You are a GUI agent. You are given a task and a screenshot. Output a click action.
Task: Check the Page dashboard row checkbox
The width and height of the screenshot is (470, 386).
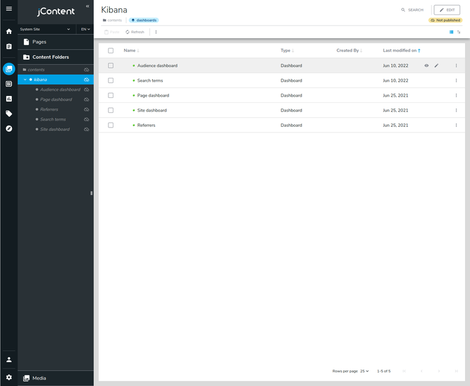(x=110, y=95)
